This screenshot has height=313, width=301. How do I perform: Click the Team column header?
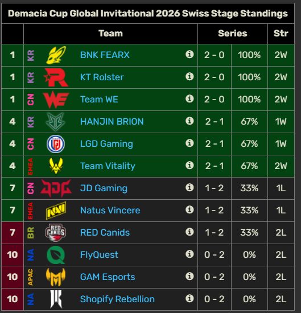[x=110, y=34]
